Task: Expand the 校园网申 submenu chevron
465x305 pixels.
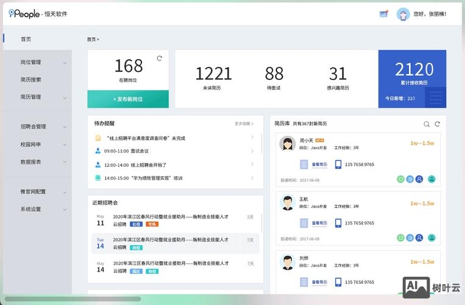Action: tap(65, 145)
